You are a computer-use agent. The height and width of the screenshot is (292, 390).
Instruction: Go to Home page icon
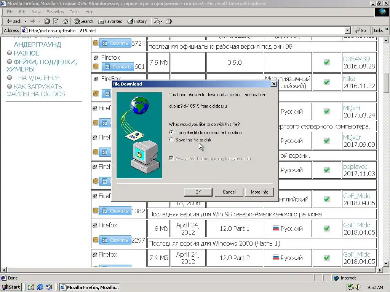pos(65,21)
